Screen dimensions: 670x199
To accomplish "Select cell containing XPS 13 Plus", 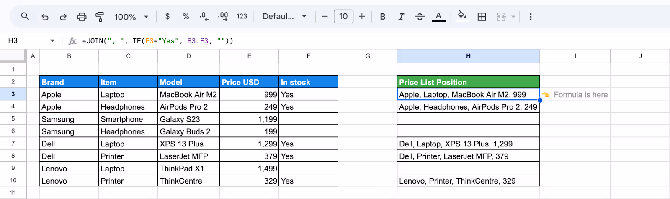I will 188,144.
